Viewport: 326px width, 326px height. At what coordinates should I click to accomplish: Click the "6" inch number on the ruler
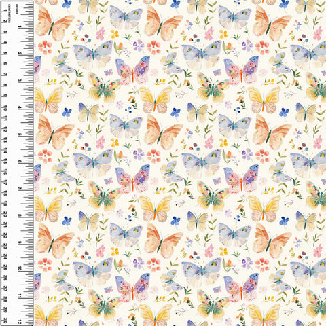click(x=20, y=162)
